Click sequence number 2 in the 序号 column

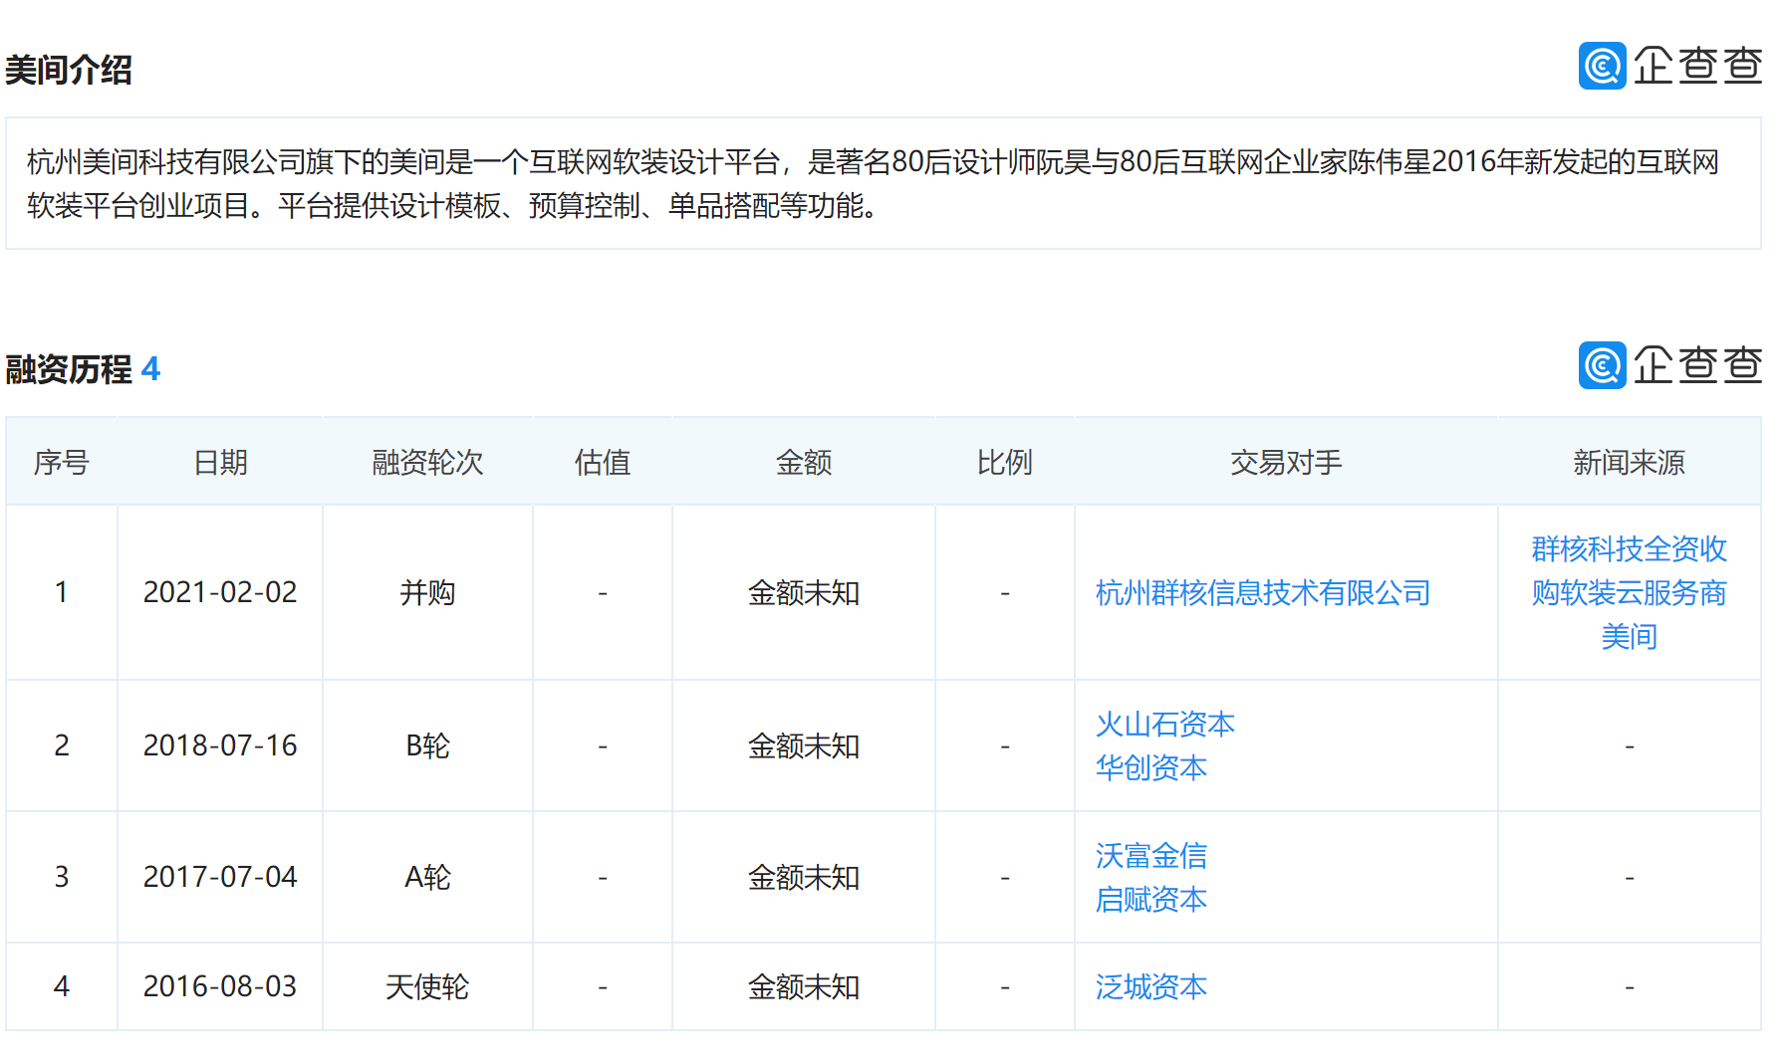pyautogui.click(x=62, y=746)
